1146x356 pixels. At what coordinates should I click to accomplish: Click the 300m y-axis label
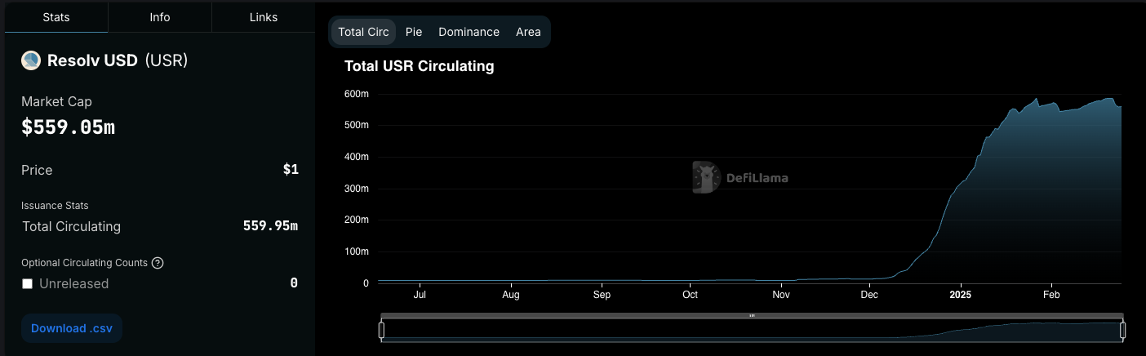coord(356,189)
